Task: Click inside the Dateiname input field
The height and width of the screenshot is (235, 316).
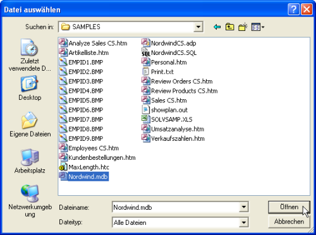Action: pos(176,207)
